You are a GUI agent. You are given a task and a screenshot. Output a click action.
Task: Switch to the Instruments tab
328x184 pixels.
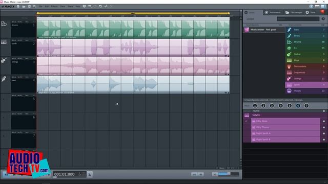click(273, 12)
